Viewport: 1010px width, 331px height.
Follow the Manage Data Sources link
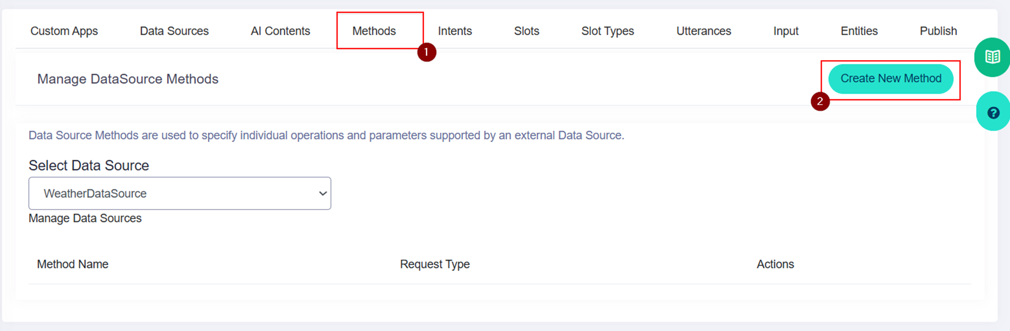[x=85, y=218]
